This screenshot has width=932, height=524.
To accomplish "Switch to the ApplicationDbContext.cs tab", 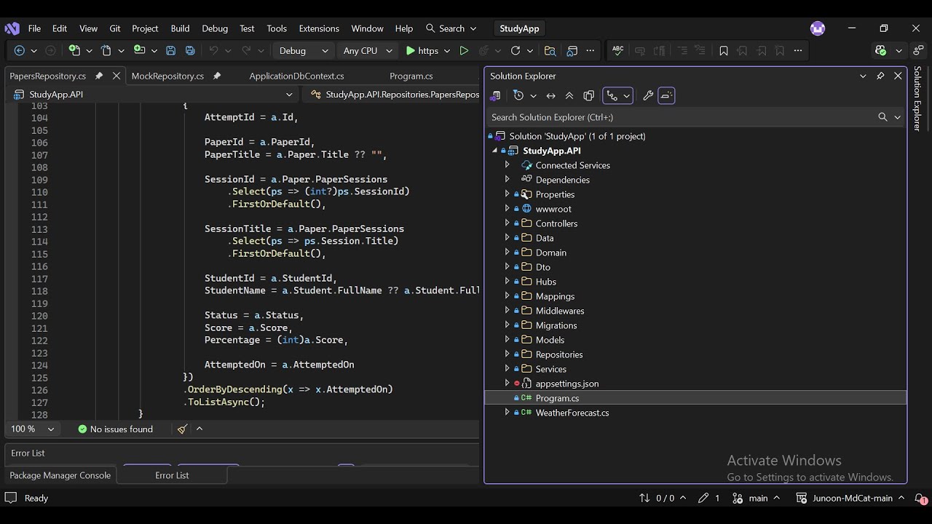I will (296, 76).
